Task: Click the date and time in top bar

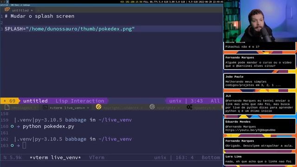Action: pyautogui.click(x=211, y=2)
